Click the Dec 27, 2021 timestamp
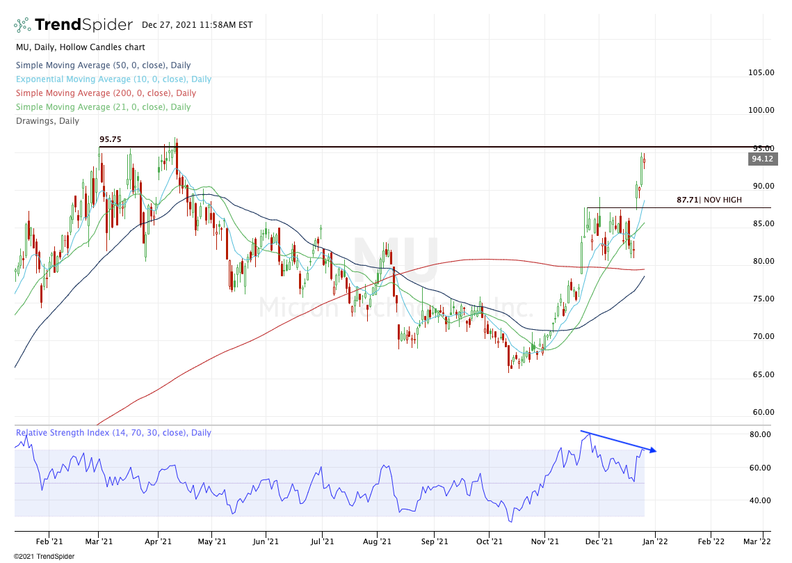This screenshot has height=563, width=792. coord(197,25)
